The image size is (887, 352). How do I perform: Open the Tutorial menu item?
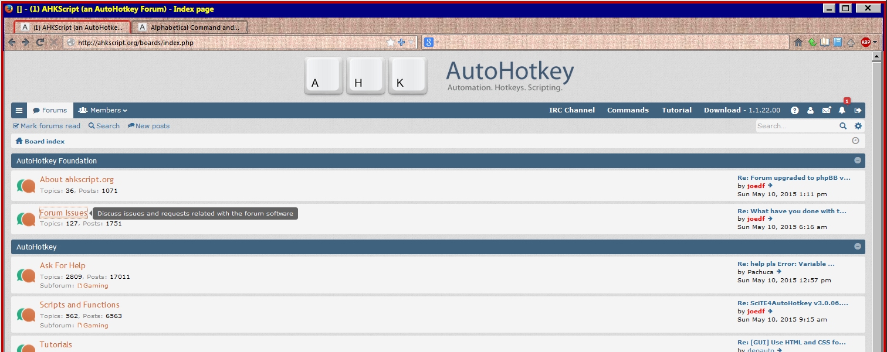click(676, 110)
